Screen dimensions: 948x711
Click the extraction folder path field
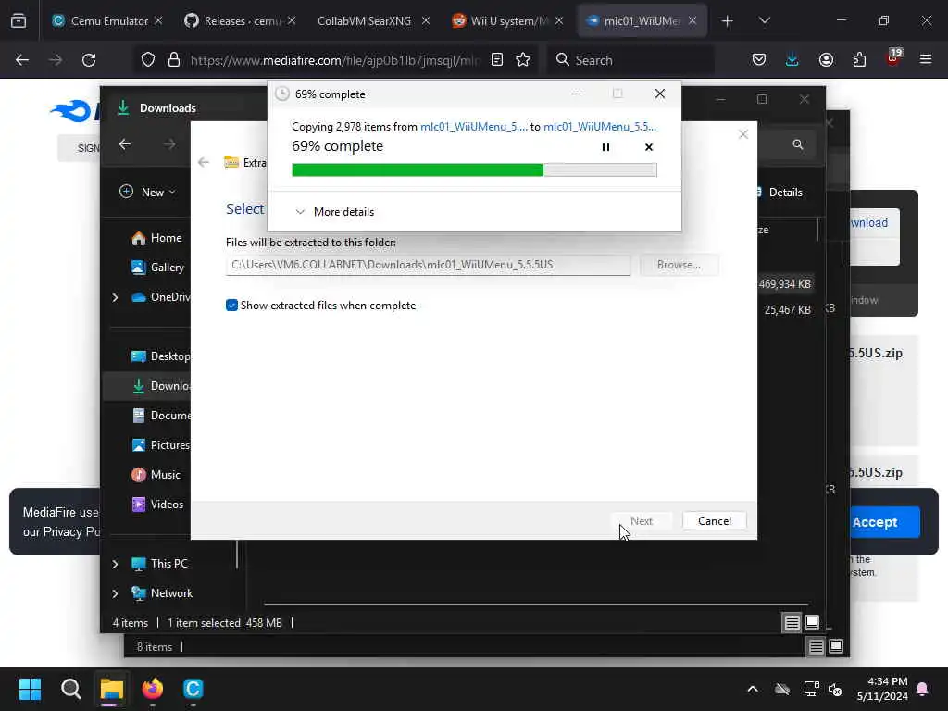[x=428, y=265]
